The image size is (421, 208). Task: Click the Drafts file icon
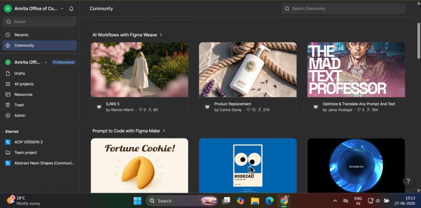pyautogui.click(x=8, y=73)
